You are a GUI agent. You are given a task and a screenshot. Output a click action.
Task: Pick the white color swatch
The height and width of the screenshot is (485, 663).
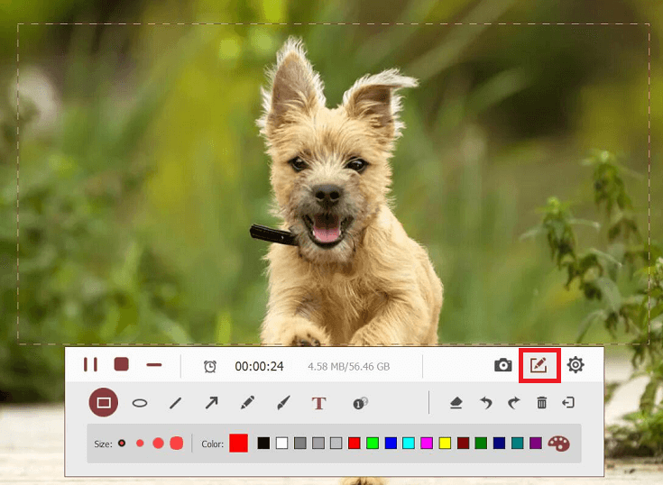tap(281, 444)
